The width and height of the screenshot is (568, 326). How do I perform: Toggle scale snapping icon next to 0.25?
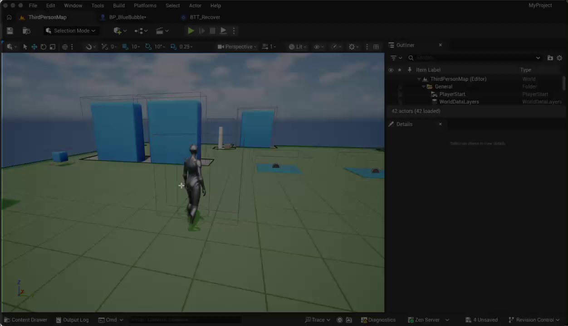pyautogui.click(x=173, y=47)
